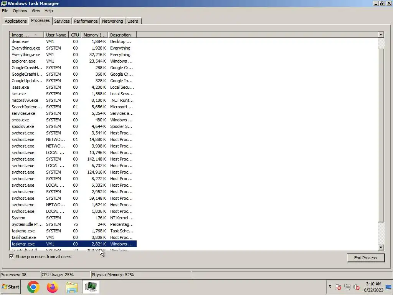This screenshot has width=393, height=295.
Task: Select svchost.exe using 39,148 K
Action: tap(74, 198)
